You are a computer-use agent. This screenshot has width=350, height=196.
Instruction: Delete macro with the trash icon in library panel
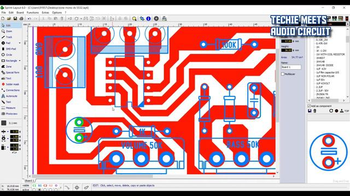click(x=315, y=111)
